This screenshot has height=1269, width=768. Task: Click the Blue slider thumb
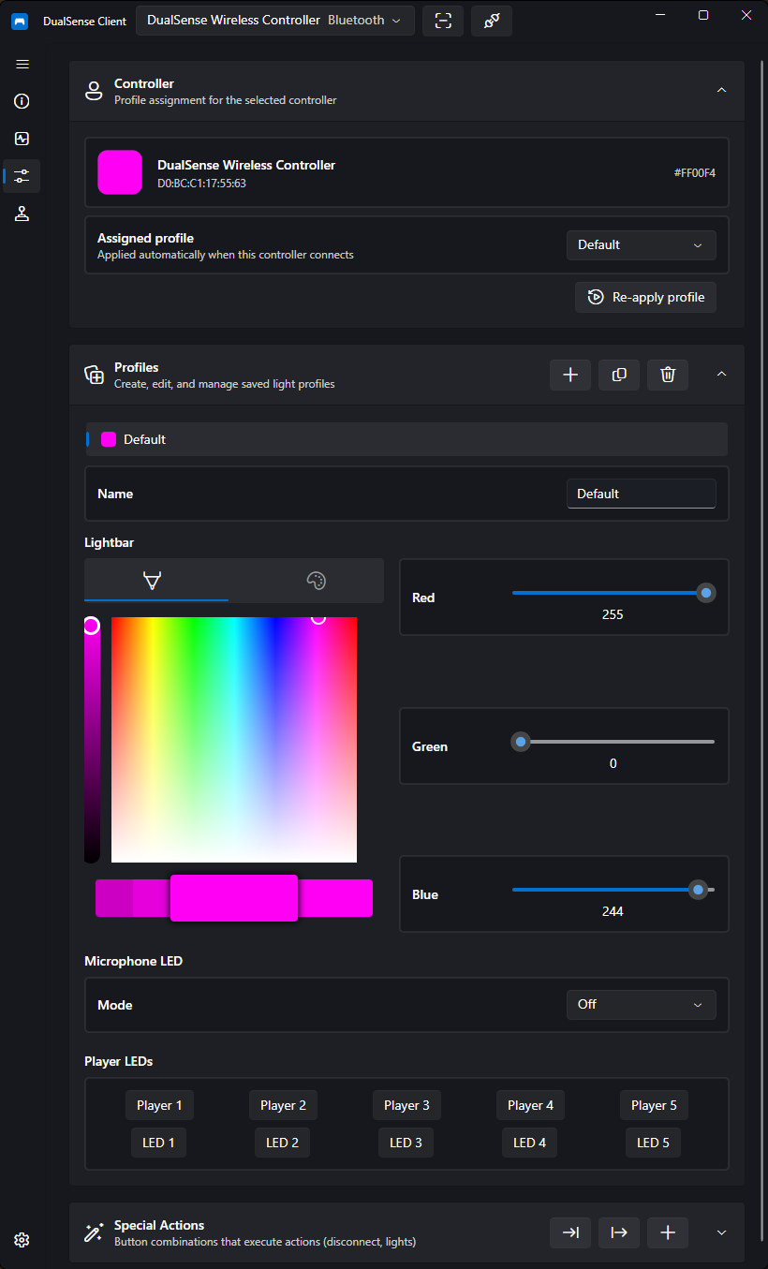[698, 890]
